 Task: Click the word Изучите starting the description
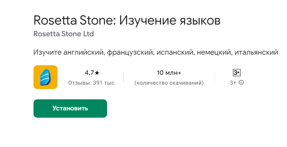(46, 52)
